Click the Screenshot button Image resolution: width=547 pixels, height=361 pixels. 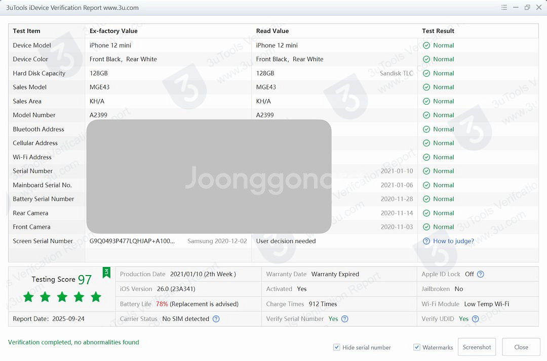(x=477, y=347)
